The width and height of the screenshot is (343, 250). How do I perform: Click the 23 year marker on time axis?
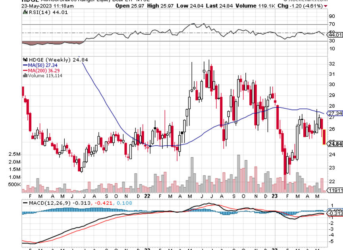274,196
